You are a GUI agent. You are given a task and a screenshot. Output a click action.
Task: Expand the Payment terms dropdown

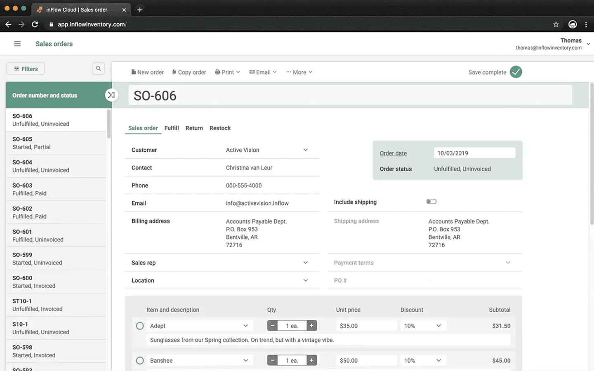508,263
